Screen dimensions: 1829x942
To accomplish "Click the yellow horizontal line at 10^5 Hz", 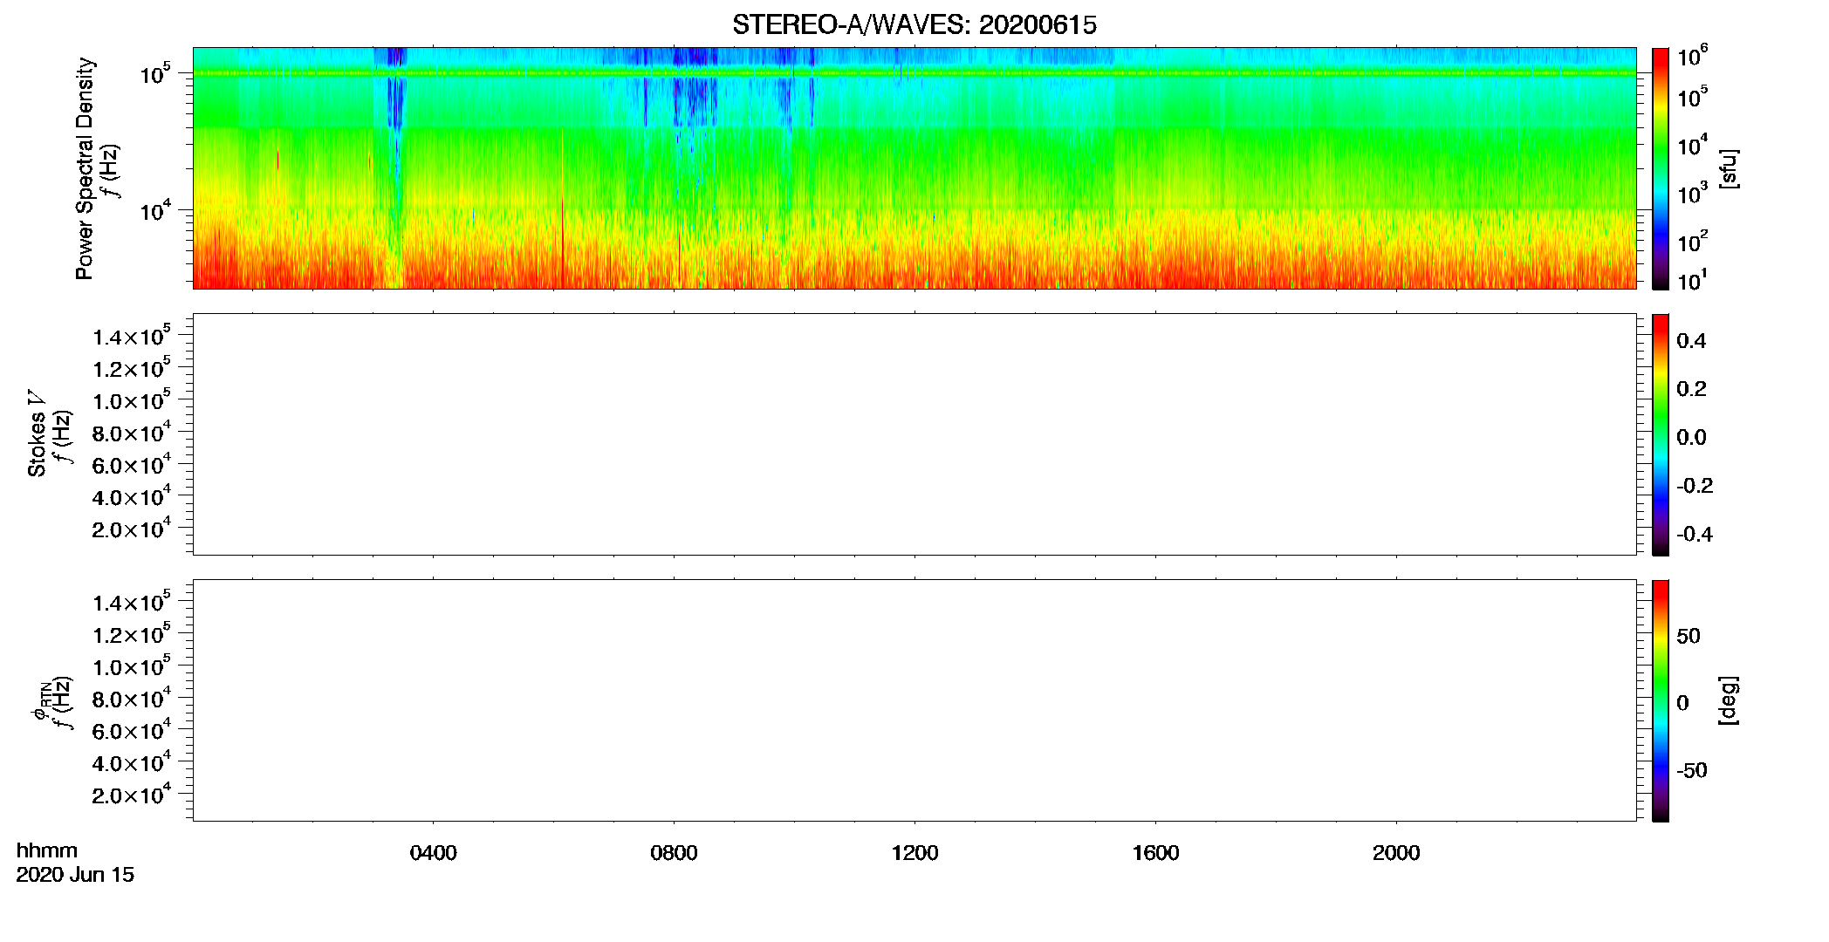I will click(x=914, y=73).
